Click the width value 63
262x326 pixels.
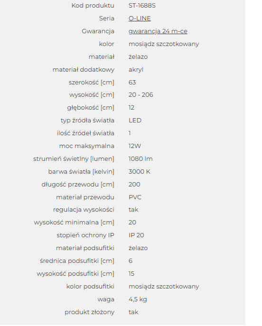point(132,83)
